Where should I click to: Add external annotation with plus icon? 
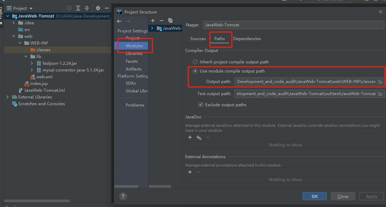pyautogui.click(x=190, y=172)
